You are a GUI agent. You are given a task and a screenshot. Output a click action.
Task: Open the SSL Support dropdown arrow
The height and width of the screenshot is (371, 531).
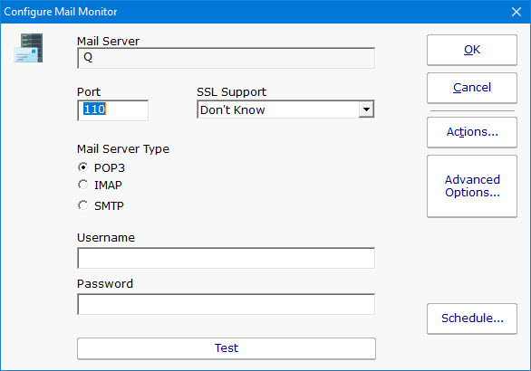[366, 109]
